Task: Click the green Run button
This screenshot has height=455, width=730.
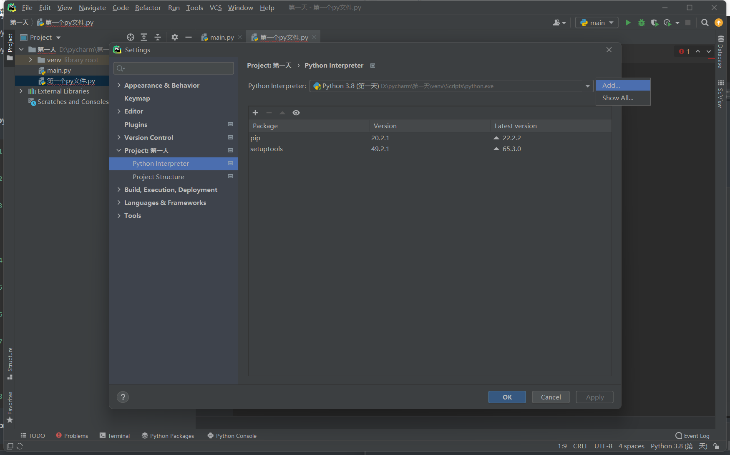Action: tap(627, 23)
